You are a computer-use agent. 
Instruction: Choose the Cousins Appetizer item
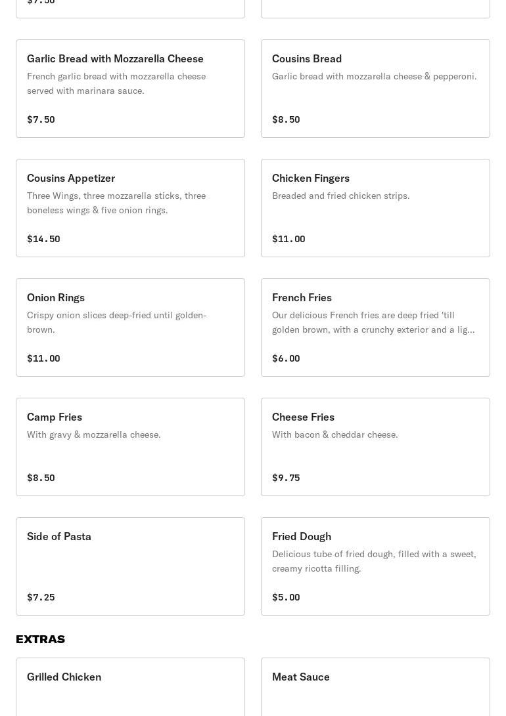point(130,208)
